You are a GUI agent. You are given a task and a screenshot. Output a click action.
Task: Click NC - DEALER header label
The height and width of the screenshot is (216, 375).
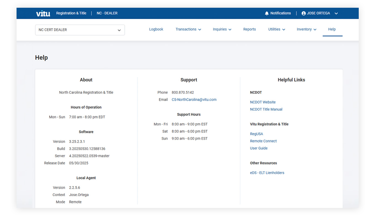click(x=107, y=13)
